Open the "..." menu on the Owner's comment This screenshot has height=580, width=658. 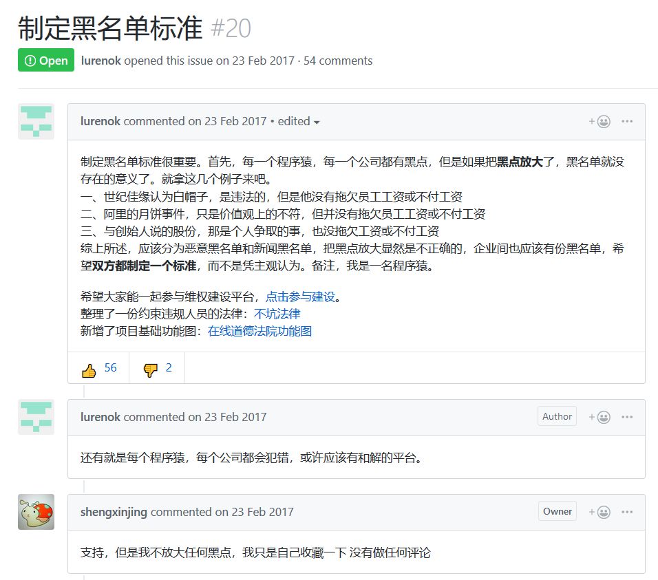(627, 511)
